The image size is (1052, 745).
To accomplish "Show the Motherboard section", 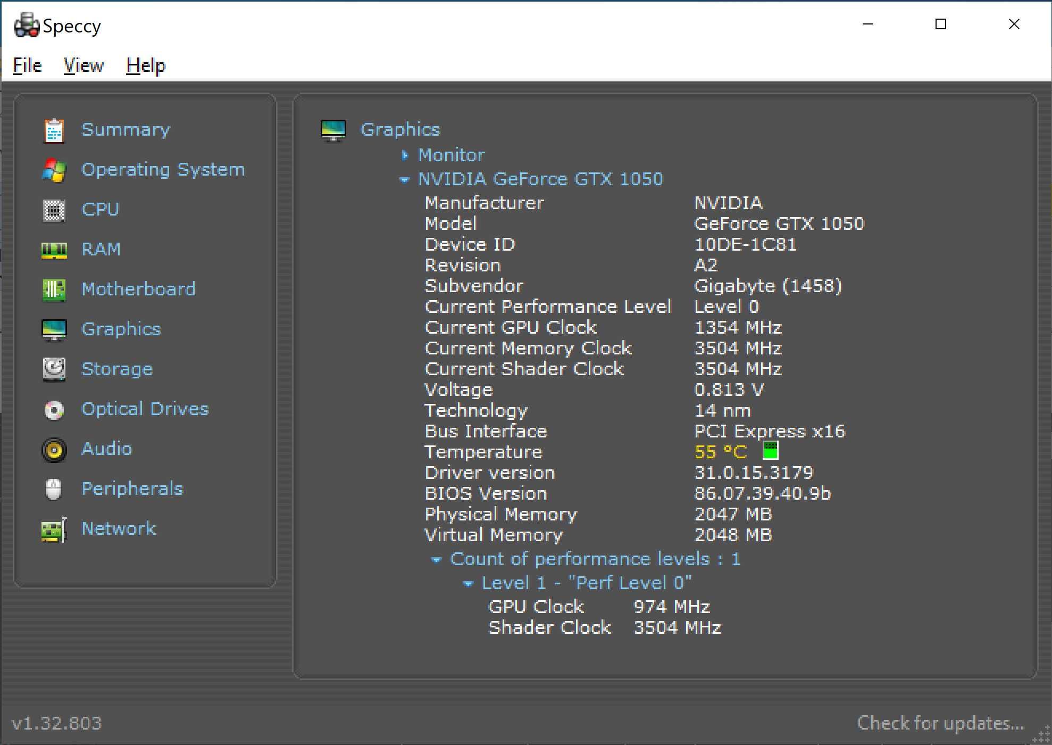I will tap(138, 289).
